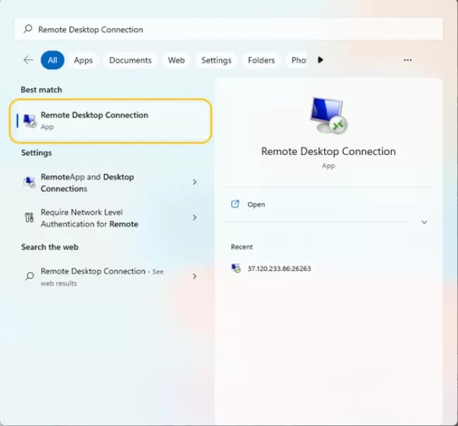Click the web search magnifier icon
The width and height of the screenshot is (458, 426).
coord(30,276)
